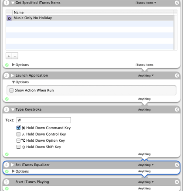Check Hold Down Shift Key
The width and height of the screenshot is (183, 191).
click(18, 147)
